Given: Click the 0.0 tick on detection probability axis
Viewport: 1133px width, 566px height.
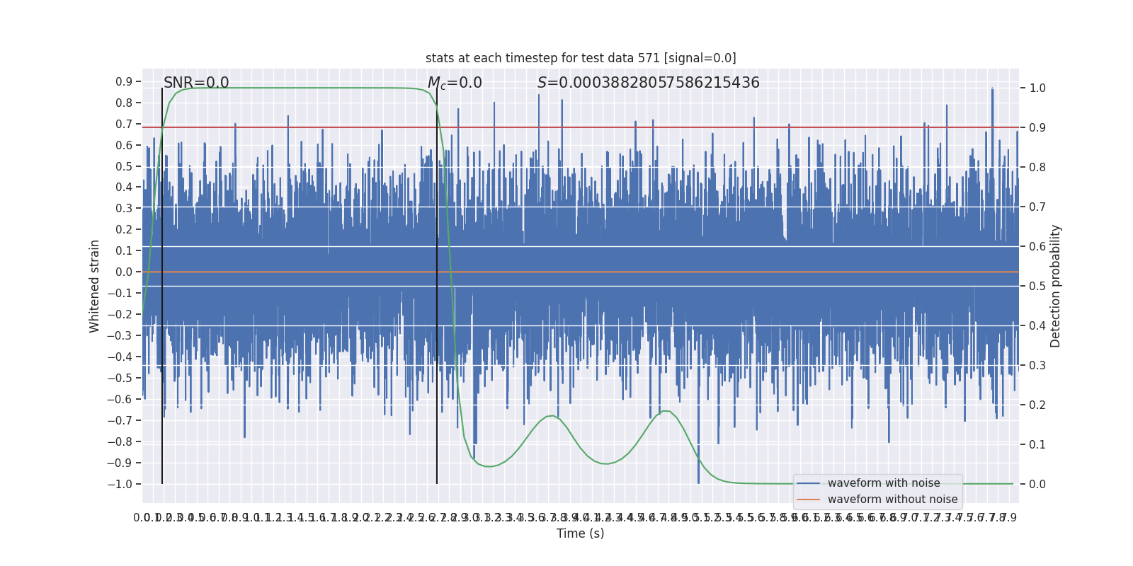Looking at the screenshot, I should pyautogui.click(x=1037, y=485).
